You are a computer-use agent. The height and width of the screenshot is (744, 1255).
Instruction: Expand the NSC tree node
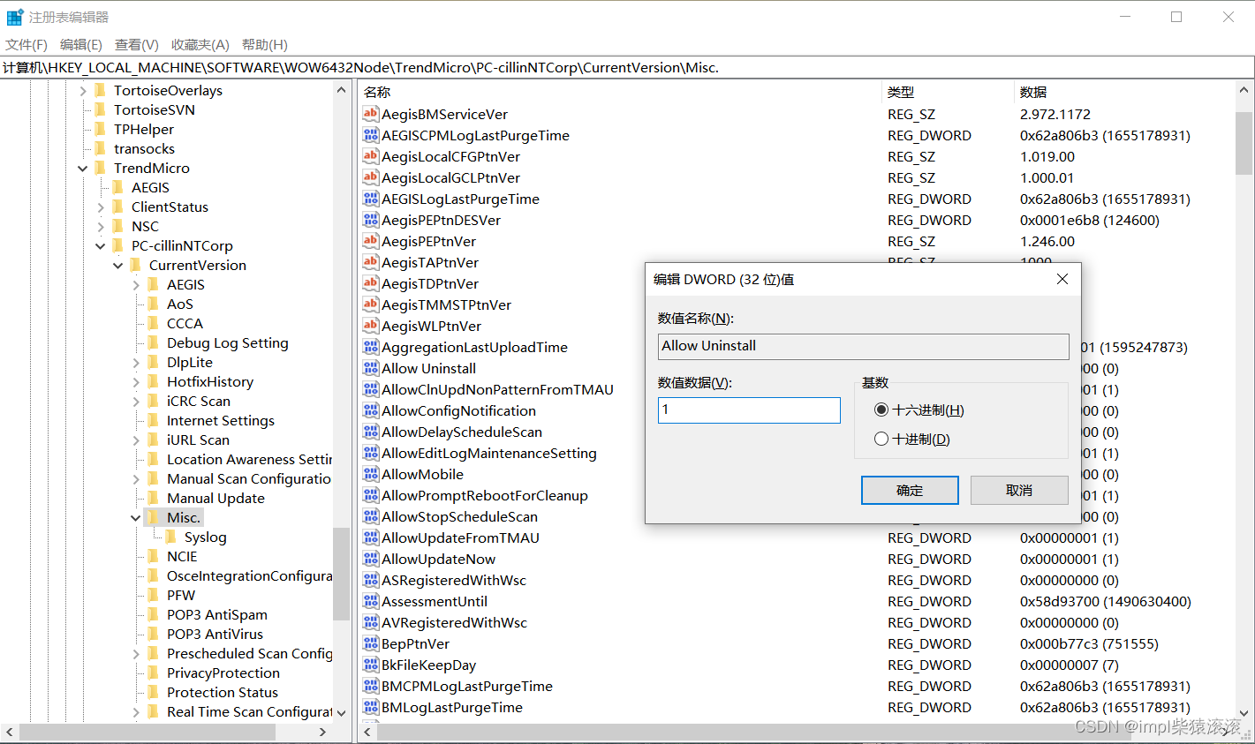tap(101, 226)
